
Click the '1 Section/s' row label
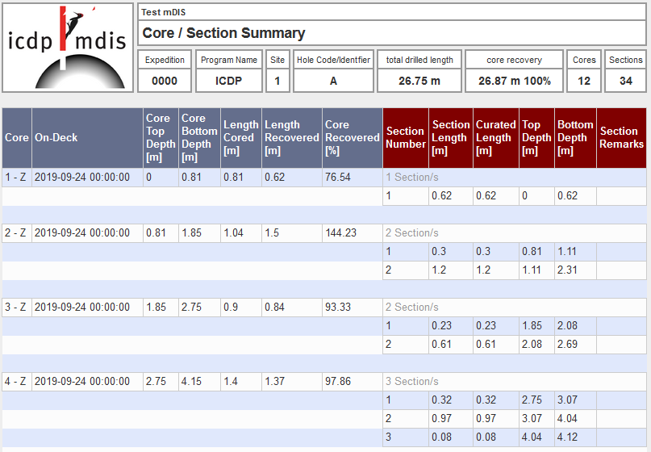(x=412, y=177)
